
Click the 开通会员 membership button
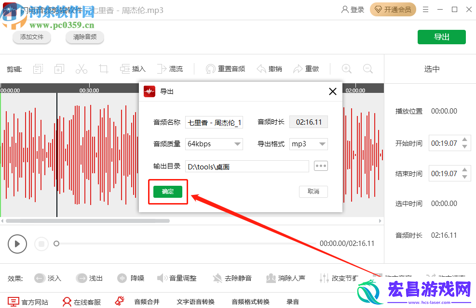click(393, 10)
